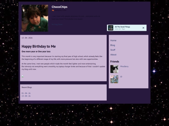Click the One more year subtitle

(36, 52)
